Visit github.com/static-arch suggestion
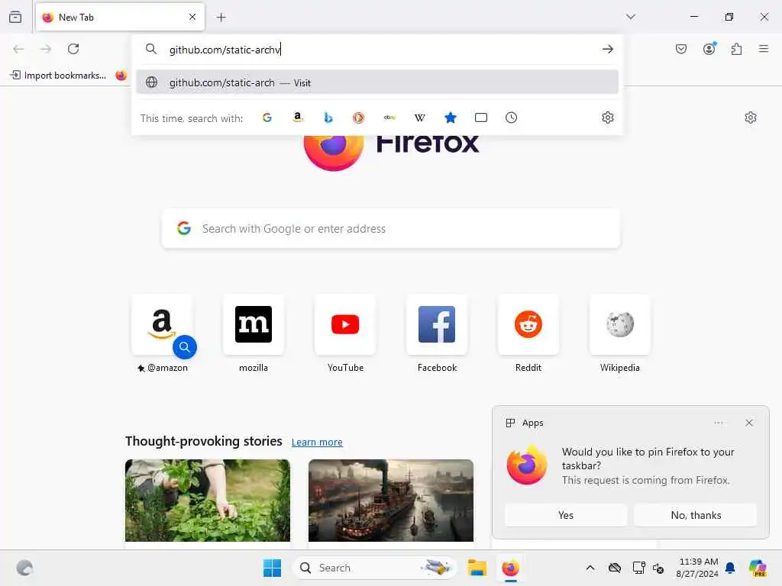This screenshot has height=586, width=782. [377, 82]
